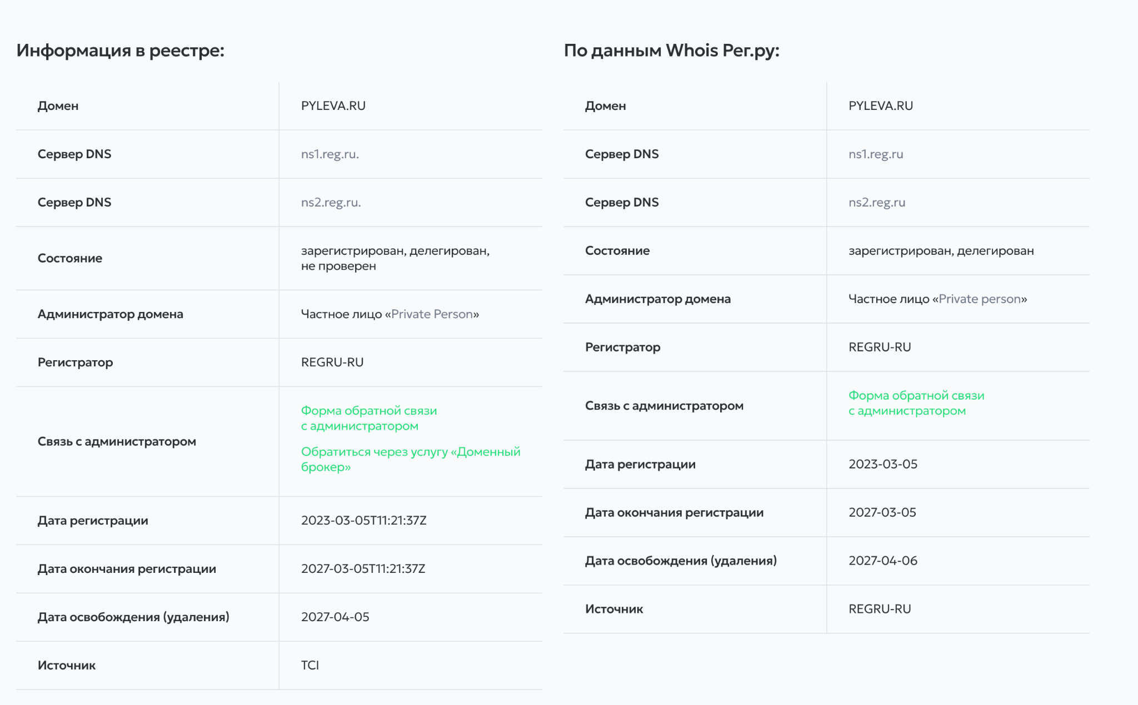Image resolution: width=1138 pixels, height=705 pixels.
Task: Click the "По данным Whois Рег.ру:" heading
Action: pos(671,51)
